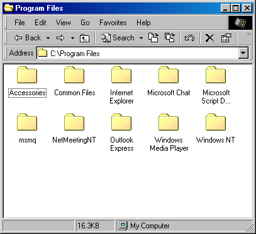
Task: Click the C:\Program Files address field
Action: (x=138, y=53)
